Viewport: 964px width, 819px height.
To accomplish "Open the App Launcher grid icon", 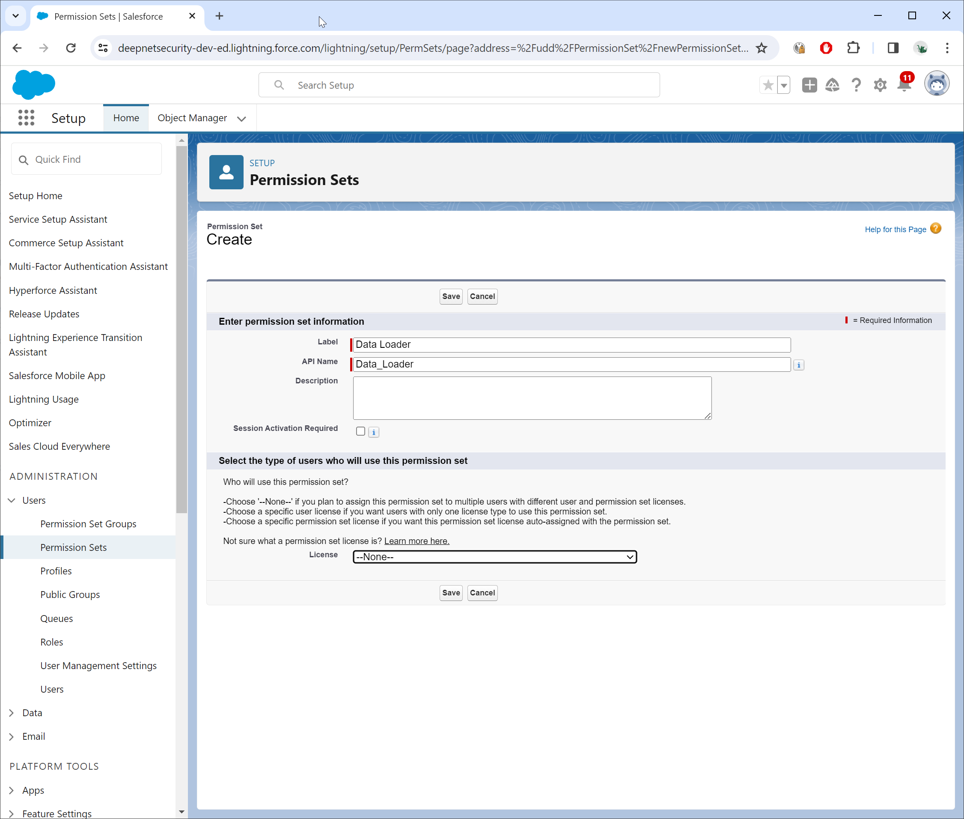I will 26,118.
